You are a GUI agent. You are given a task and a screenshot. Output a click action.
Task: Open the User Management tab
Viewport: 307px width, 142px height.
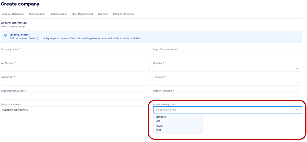point(83,14)
